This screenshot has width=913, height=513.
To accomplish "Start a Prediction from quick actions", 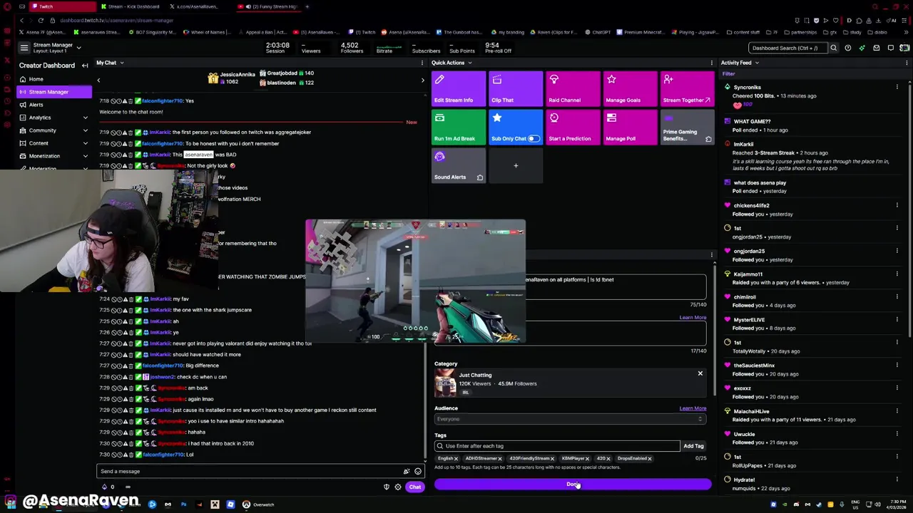I will pyautogui.click(x=573, y=128).
